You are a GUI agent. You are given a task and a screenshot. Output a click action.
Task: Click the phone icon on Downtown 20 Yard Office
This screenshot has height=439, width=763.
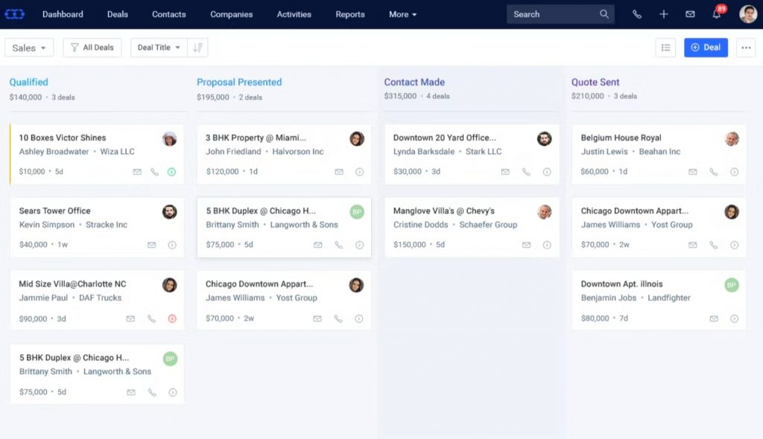526,172
